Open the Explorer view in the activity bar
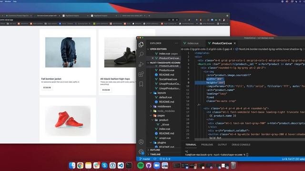This screenshot has width=305, height=171. click(x=141, y=45)
